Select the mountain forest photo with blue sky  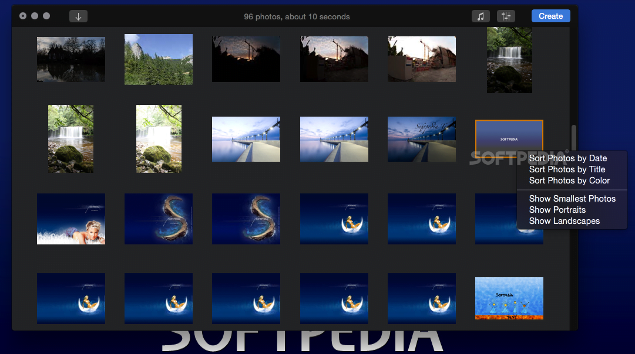click(x=159, y=59)
